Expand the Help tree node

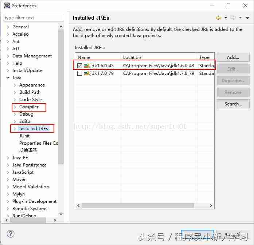point(8,63)
